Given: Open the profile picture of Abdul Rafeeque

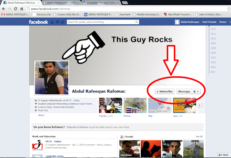Looking at the screenshot, I should click(52, 78).
